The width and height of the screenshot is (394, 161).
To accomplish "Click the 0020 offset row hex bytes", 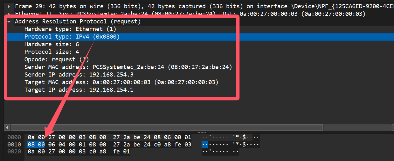I will coord(79,152).
